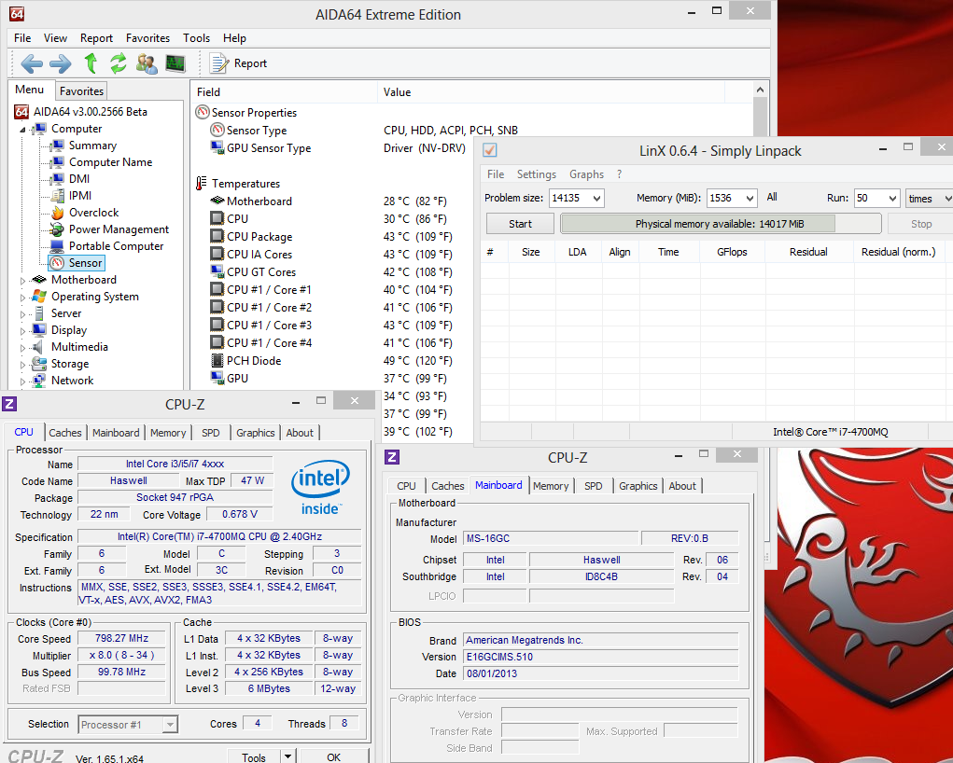Open the Favorites menu in AIDA64
This screenshot has width=953, height=763.
[147, 38]
